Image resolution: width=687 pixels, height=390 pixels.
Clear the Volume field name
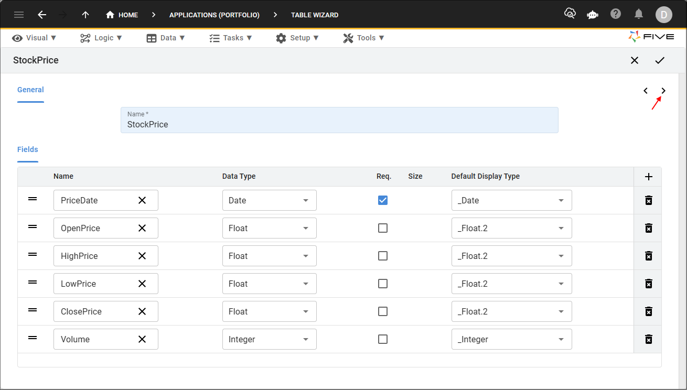142,339
